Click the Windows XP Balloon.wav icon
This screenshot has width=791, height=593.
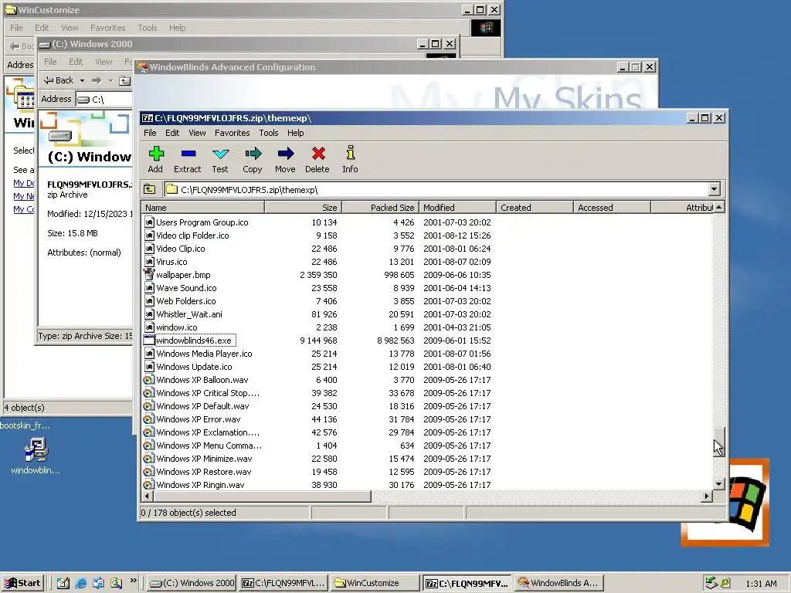148,380
